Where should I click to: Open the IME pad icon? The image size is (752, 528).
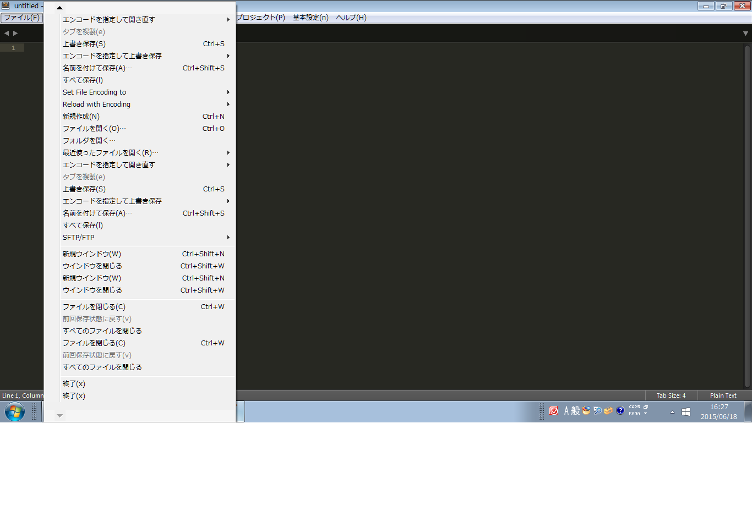586,411
